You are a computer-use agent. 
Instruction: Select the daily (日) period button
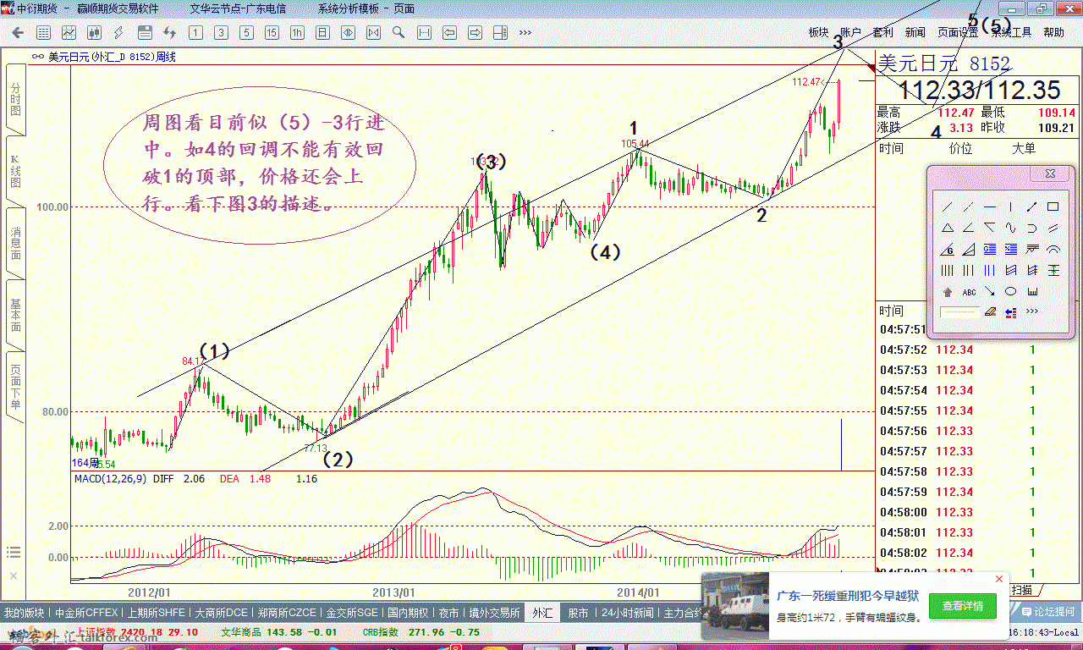tap(322, 33)
